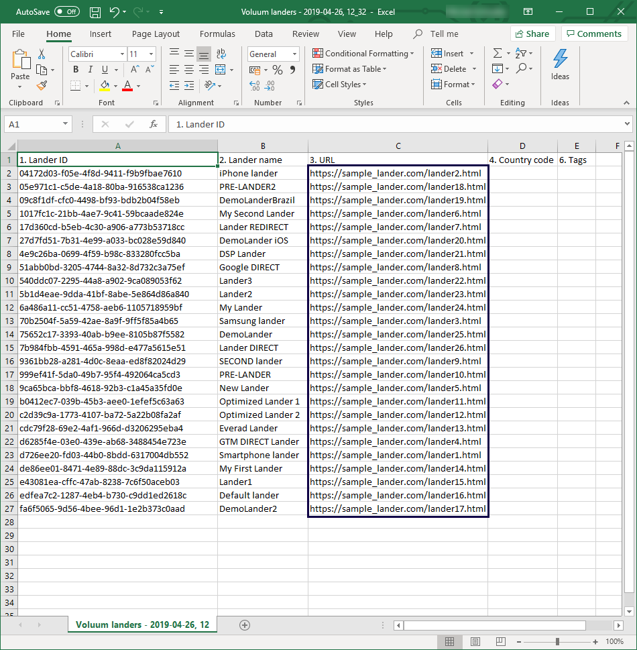Click the Cut scissors icon
Screen dimensions: 637x650
(42, 54)
